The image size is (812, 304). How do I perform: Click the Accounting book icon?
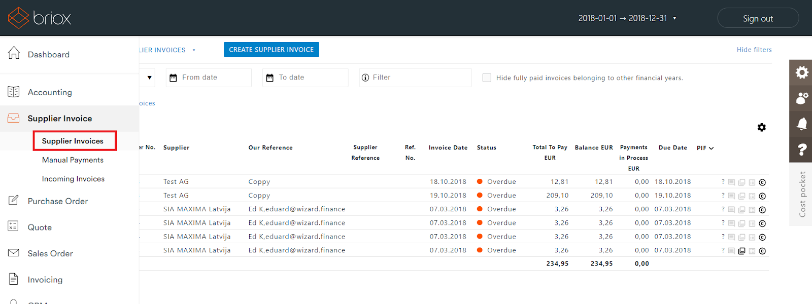coord(14,92)
